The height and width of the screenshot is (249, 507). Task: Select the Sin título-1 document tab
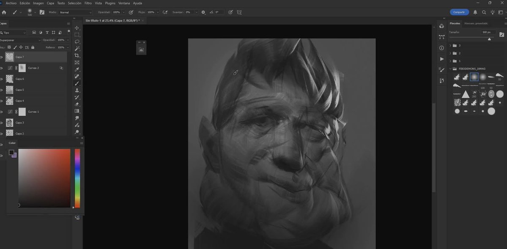tap(112, 20)
